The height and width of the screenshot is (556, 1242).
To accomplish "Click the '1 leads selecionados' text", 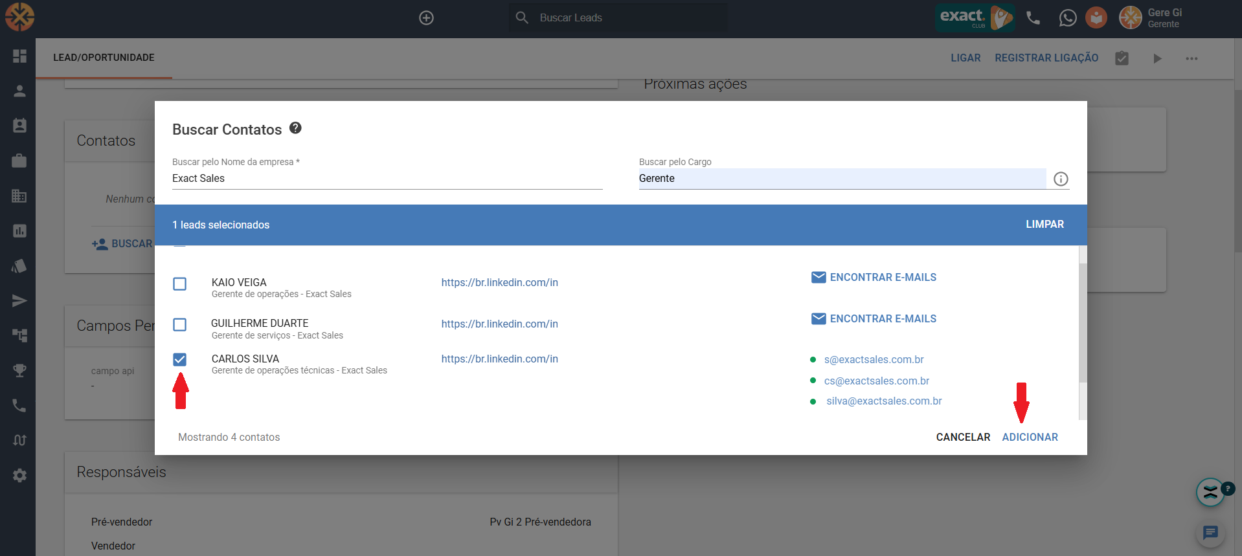I will 221,225.
